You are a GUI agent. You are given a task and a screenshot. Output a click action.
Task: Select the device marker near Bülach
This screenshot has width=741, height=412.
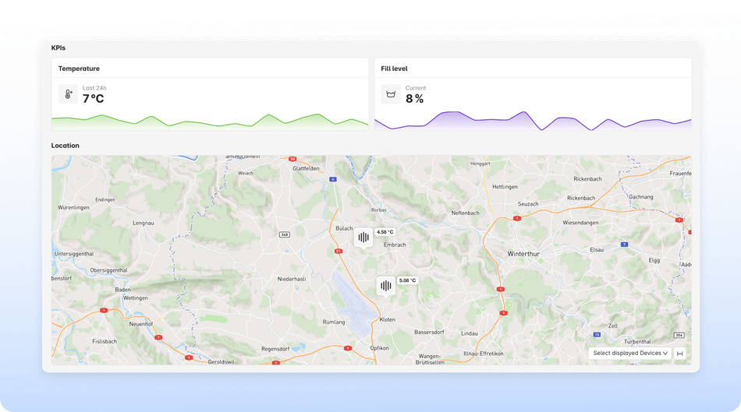click(x=363, y=237)
